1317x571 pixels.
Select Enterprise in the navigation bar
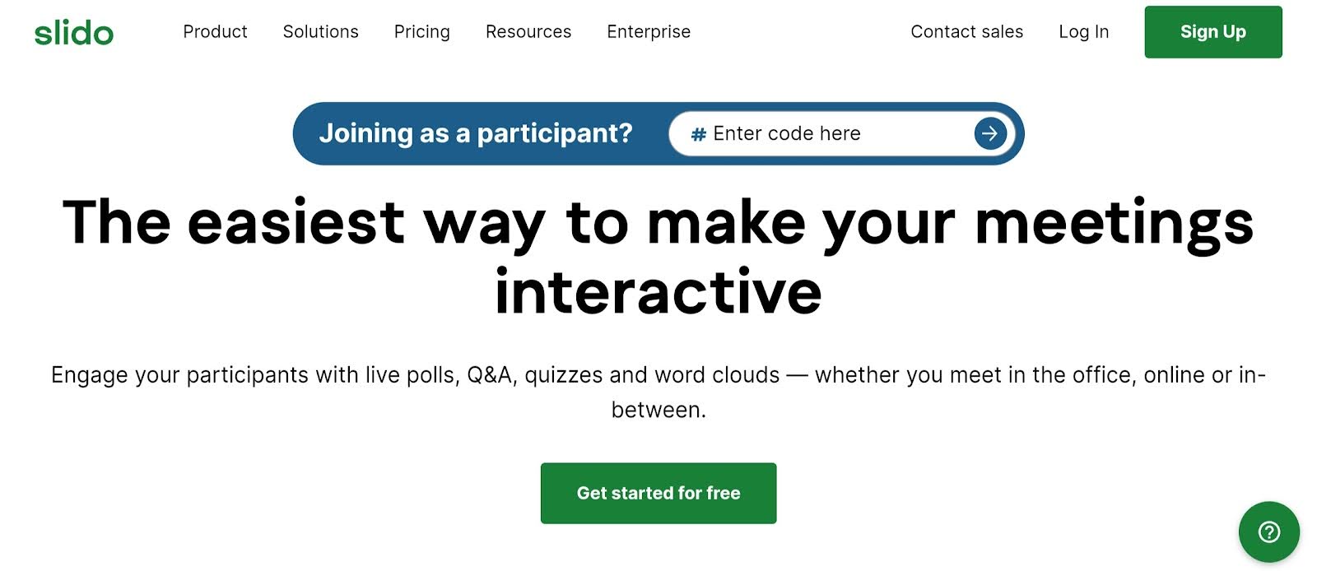pos(649,32)
